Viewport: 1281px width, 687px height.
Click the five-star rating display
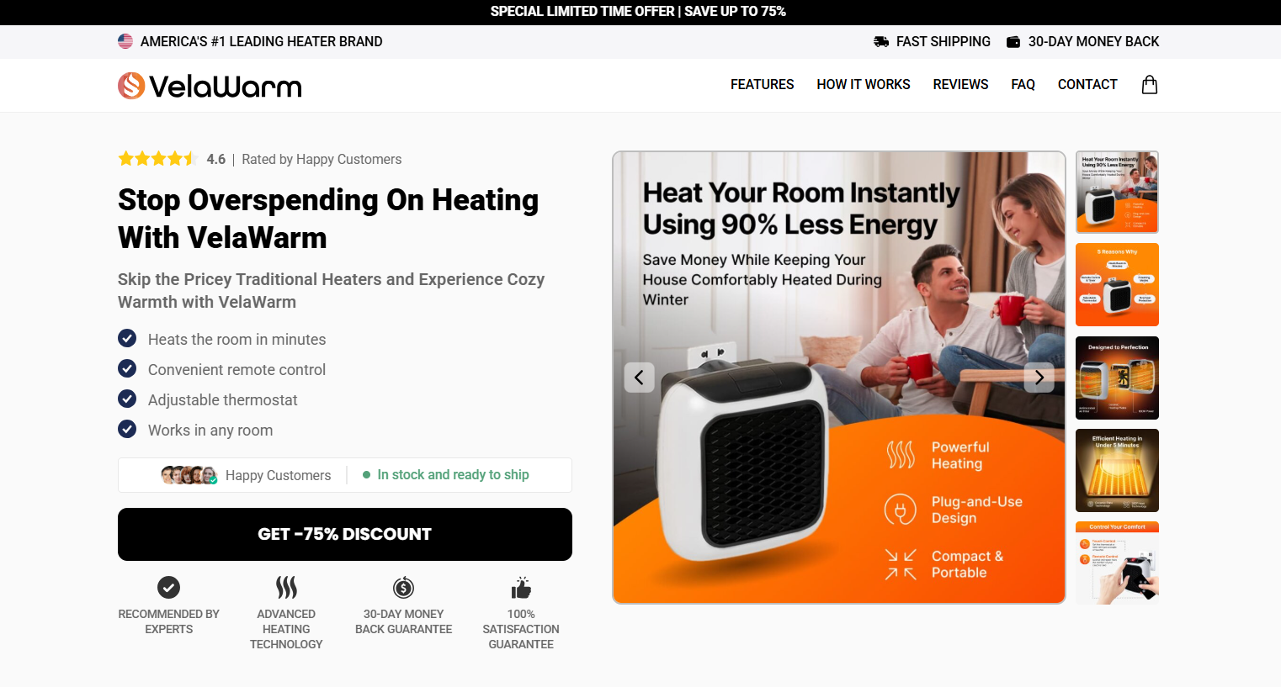point(157,159)
